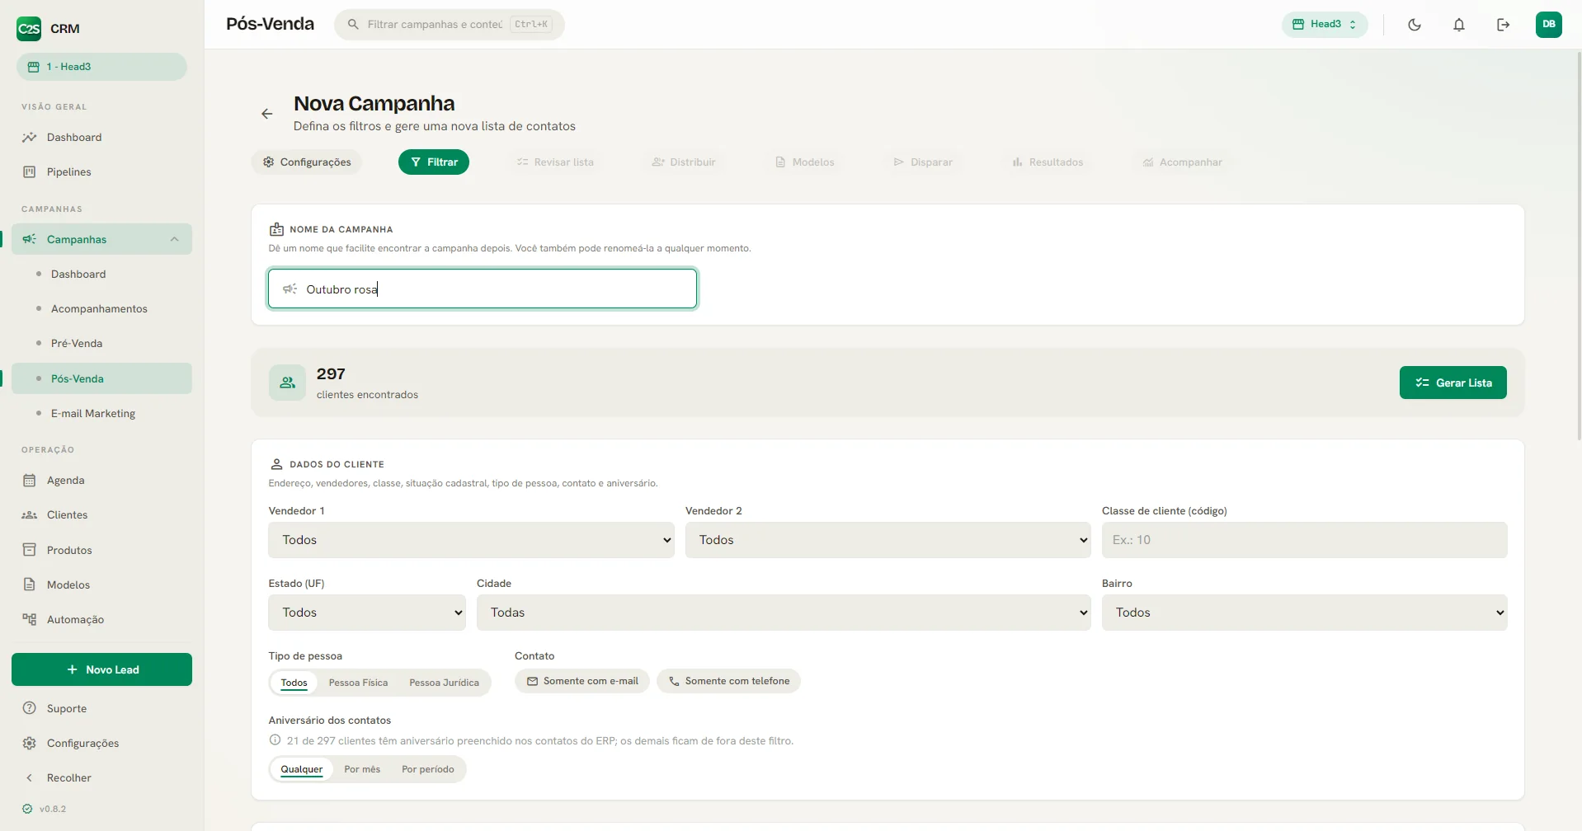
Task: Click the logout arrow icon
Action: [x=1504, y=25]
